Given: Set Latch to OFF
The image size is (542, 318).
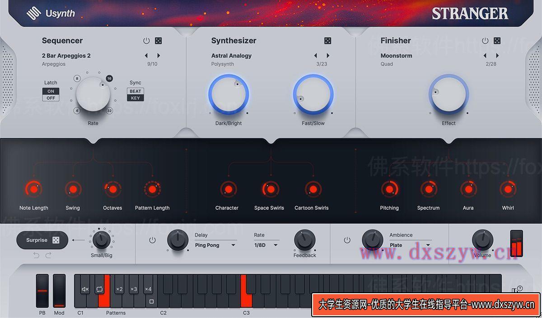Looking at the screenshot, I should pyautogui.click(x=51, y=98).
